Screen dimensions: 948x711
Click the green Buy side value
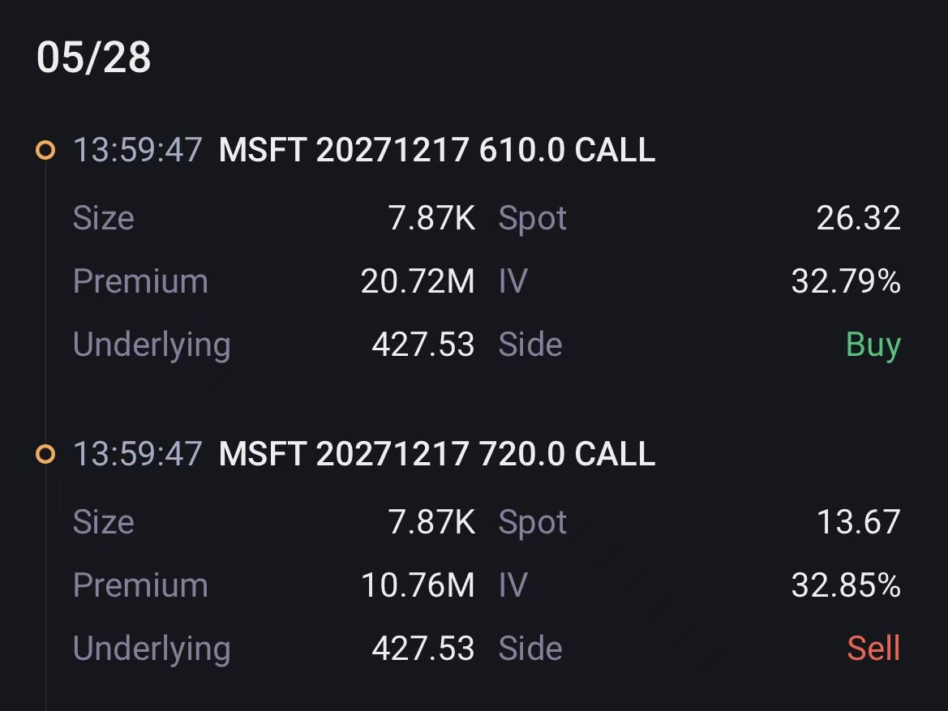tap(873, 345)
